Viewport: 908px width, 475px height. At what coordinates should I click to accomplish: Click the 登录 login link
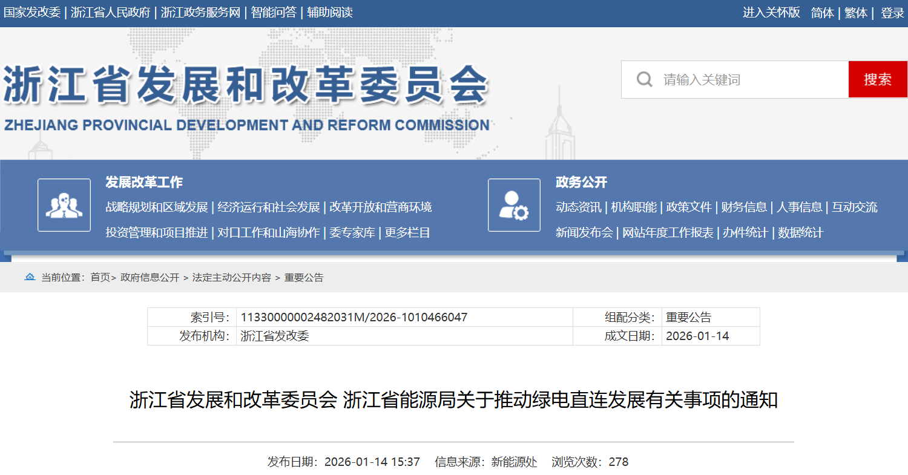click(x=892, y=13)
